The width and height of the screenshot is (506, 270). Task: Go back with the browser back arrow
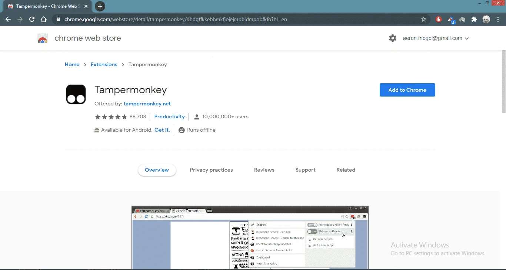click(8, 19)
